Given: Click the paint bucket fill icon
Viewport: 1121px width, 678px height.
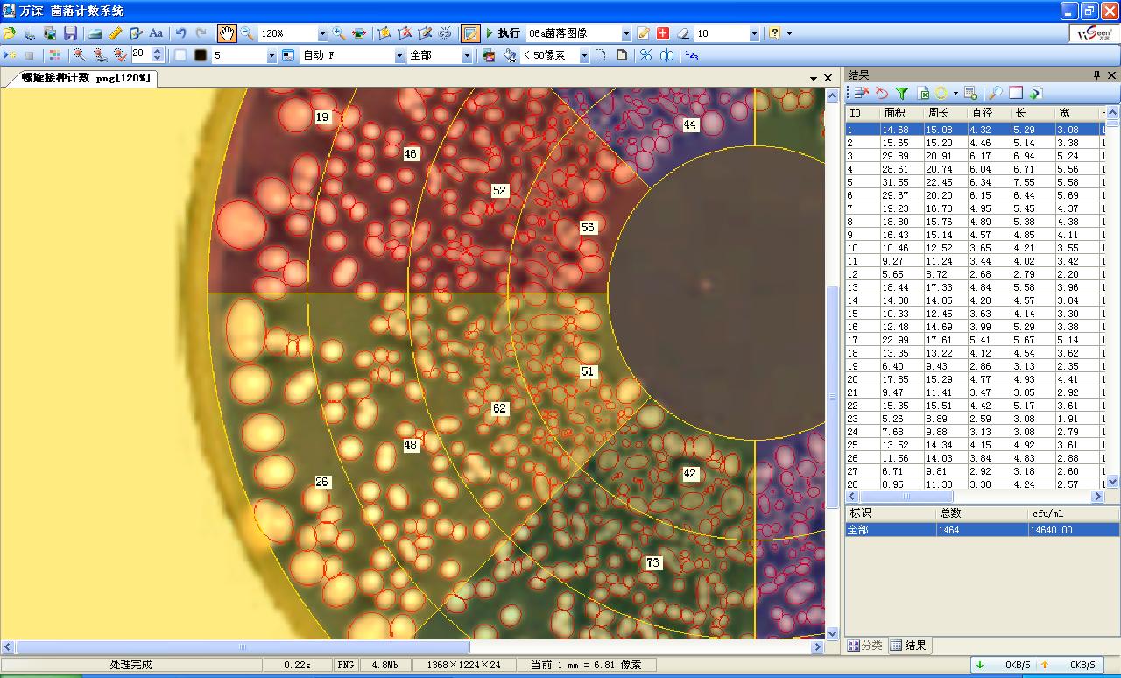Looking at the screenshot, I should (510, 55).
